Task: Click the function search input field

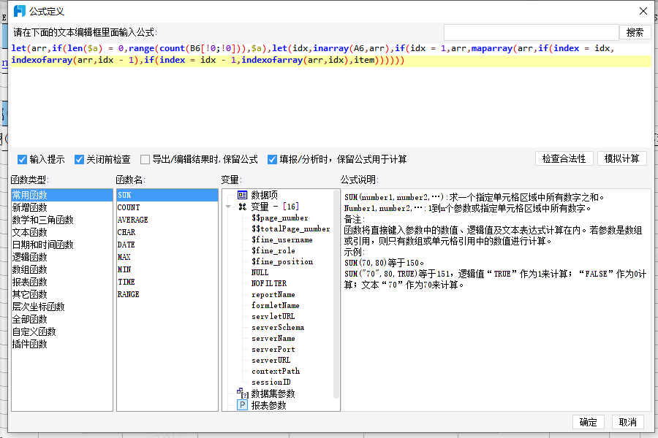Action: 531,33
